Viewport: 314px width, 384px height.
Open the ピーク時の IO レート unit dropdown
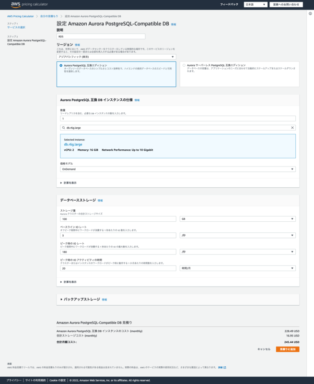pyautogui.click(x=238, y=252)
